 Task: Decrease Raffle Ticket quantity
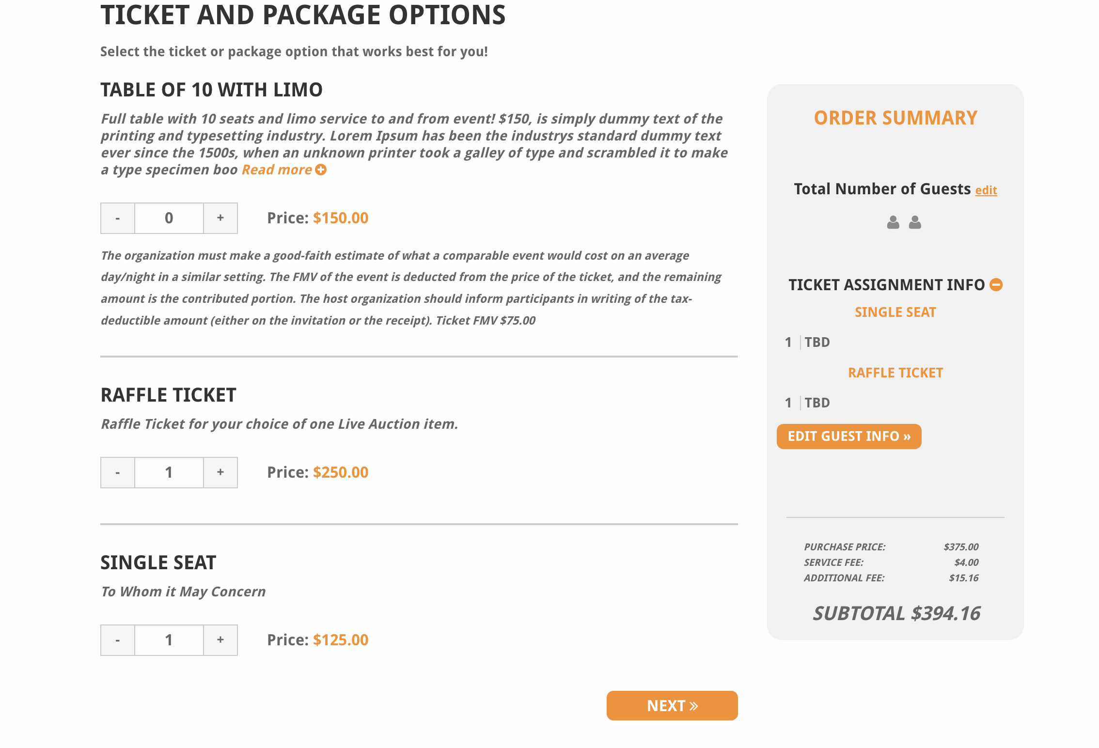(118, 472)
